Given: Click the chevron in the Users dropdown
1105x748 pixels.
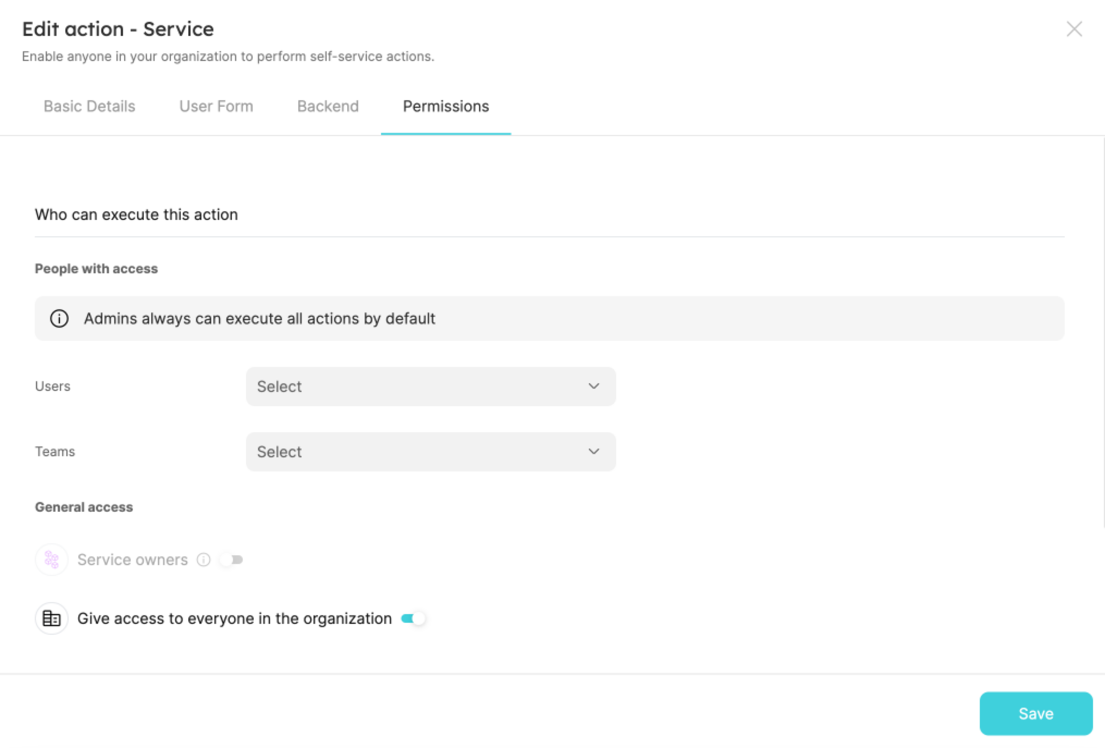Looking at the screenshot, I should 594,386.
